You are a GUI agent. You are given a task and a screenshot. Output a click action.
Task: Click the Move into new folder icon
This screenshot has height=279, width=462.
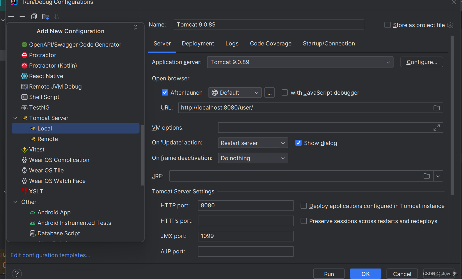[x=45, y=17]
